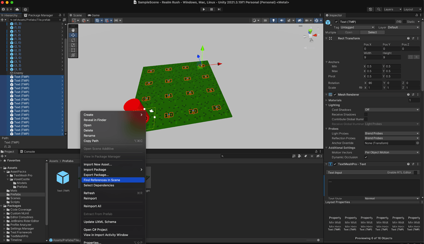Select the Scale tool
Viewport: 424px width, 244px height.
73,44
